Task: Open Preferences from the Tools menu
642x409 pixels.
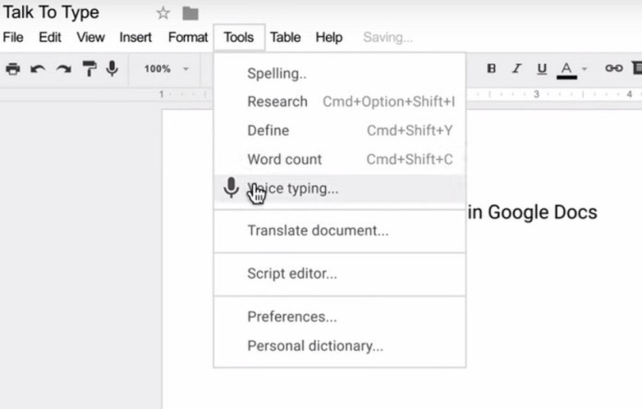Action: tap(292, 317)
